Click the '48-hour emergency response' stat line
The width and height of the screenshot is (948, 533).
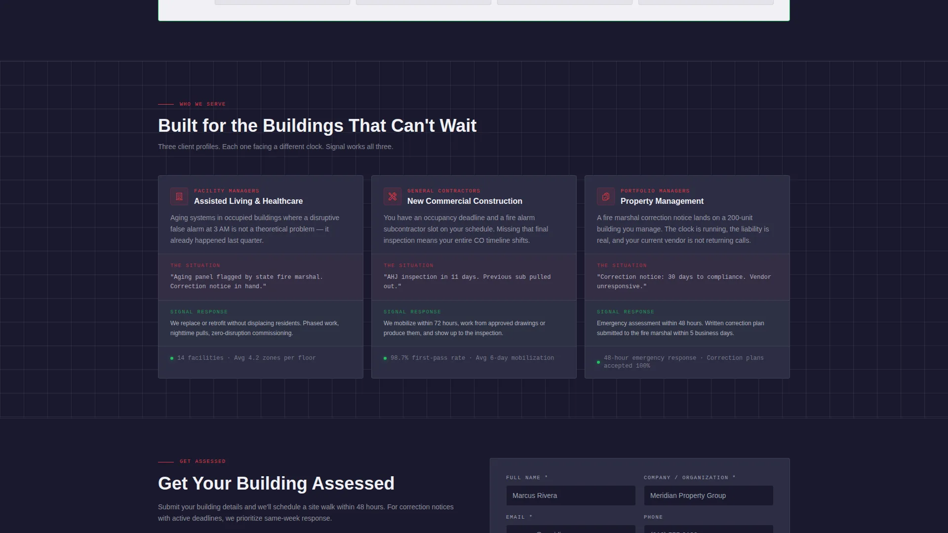[x=684, y=362]
